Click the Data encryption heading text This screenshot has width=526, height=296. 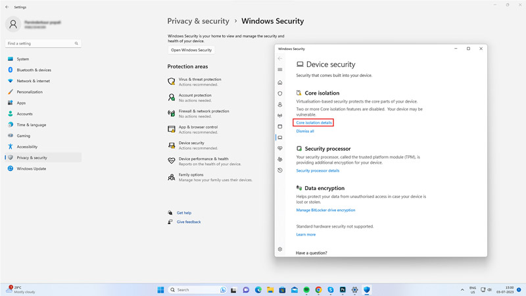pos(324,188)
